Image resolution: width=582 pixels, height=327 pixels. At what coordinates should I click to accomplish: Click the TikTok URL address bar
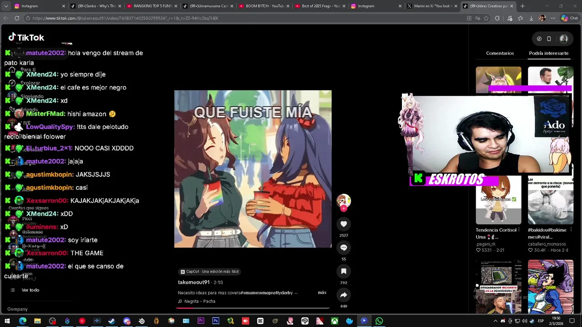tap(246, 18)
